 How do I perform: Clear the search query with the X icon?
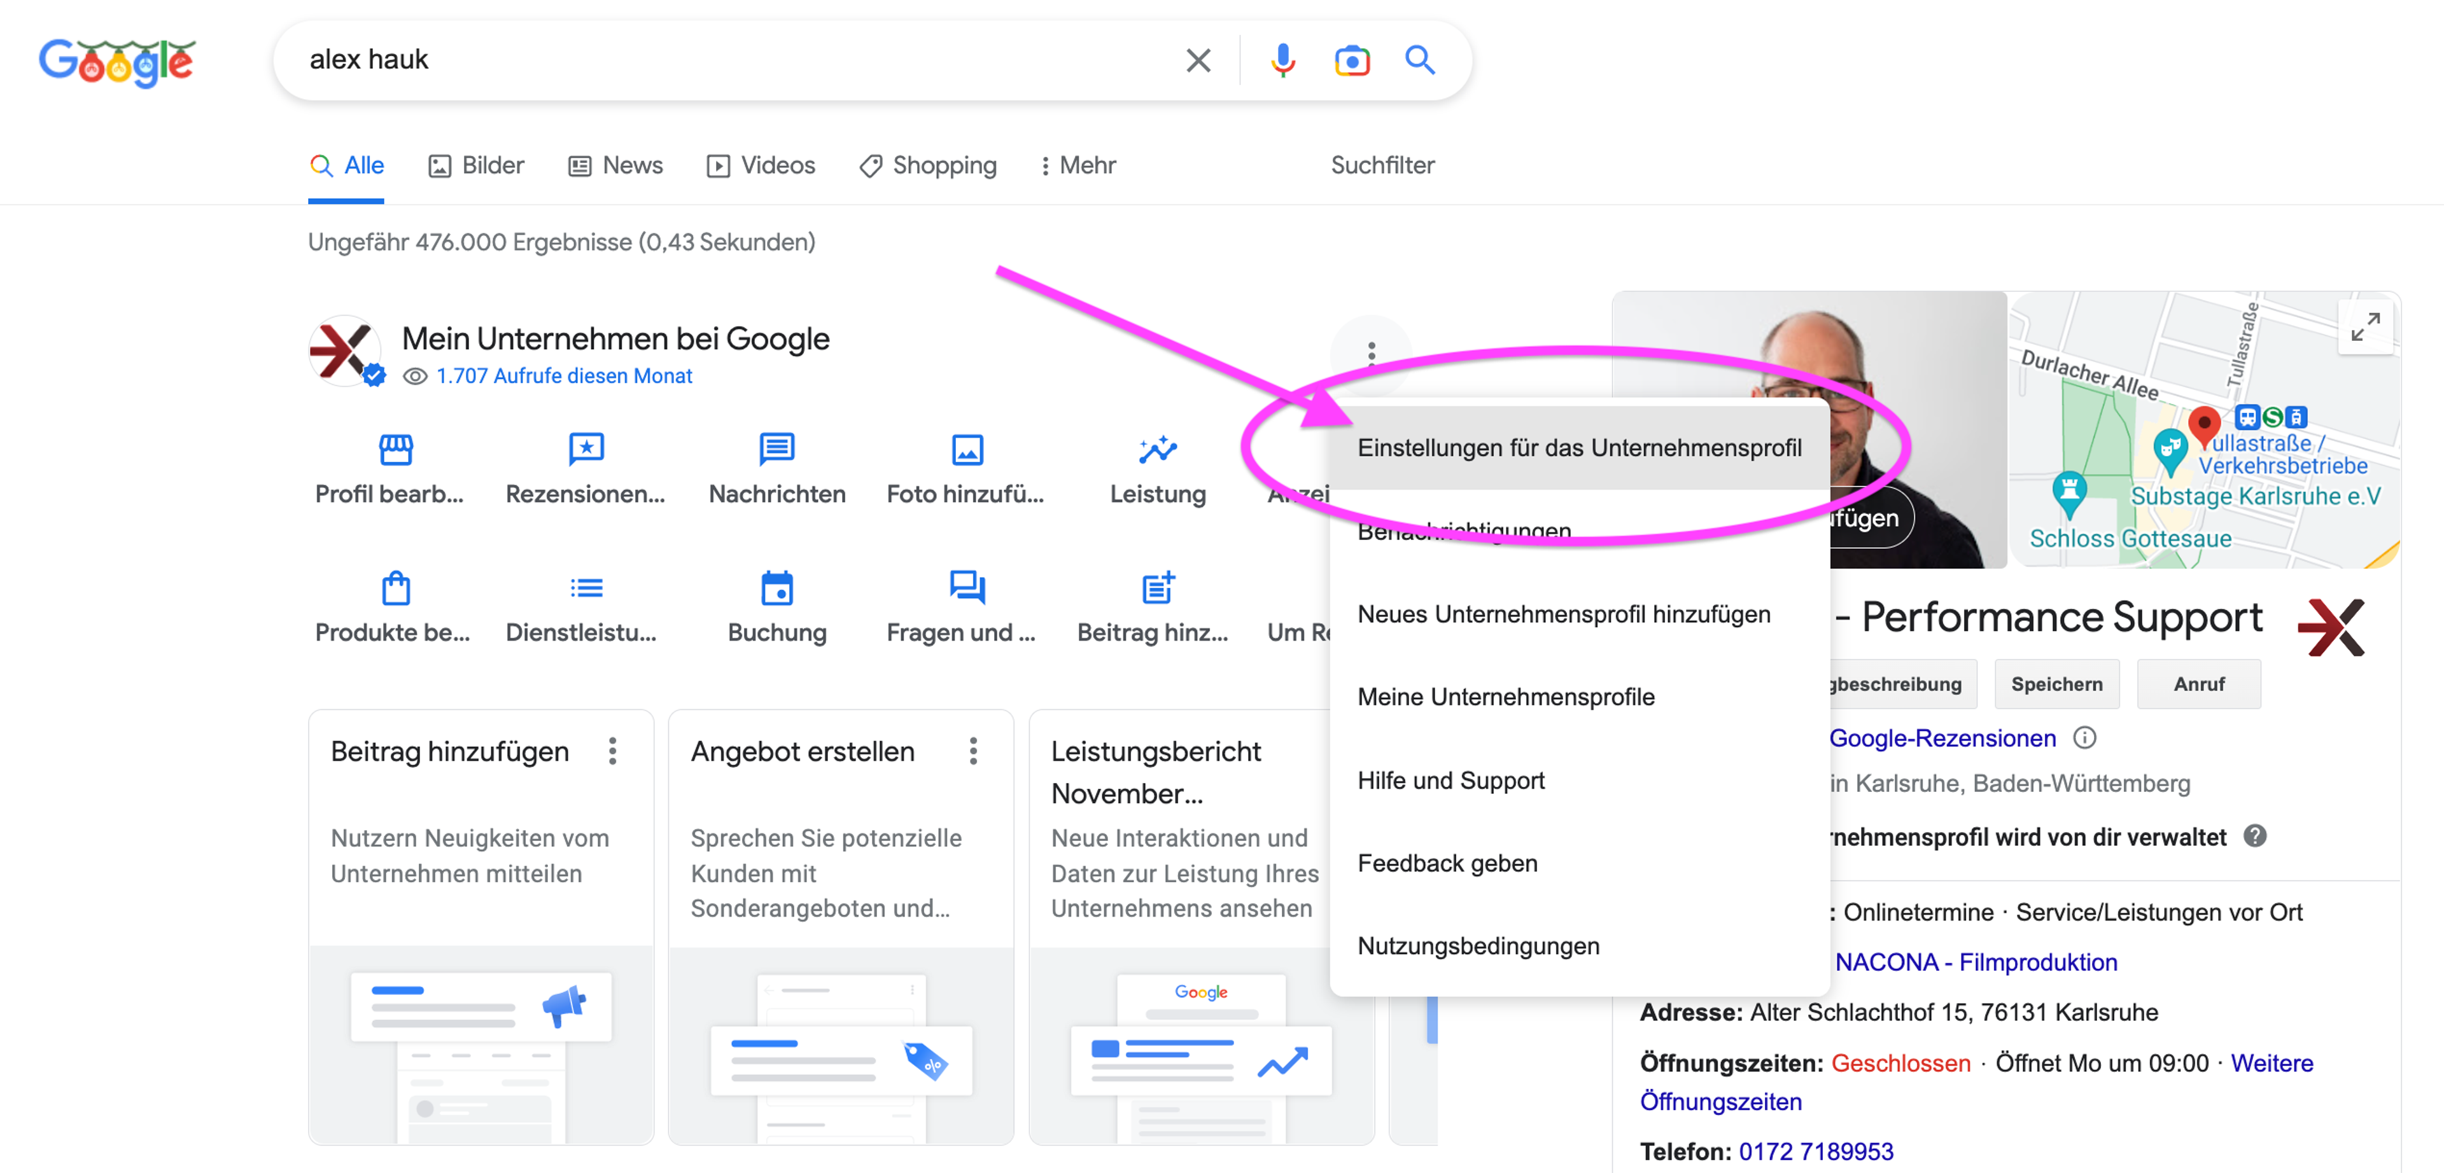1198,60
